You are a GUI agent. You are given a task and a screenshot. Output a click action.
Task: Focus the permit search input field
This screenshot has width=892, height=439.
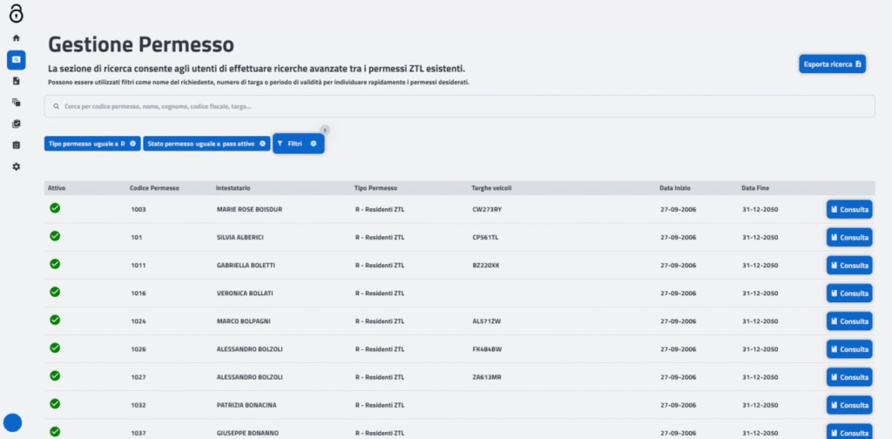point(459,106)
